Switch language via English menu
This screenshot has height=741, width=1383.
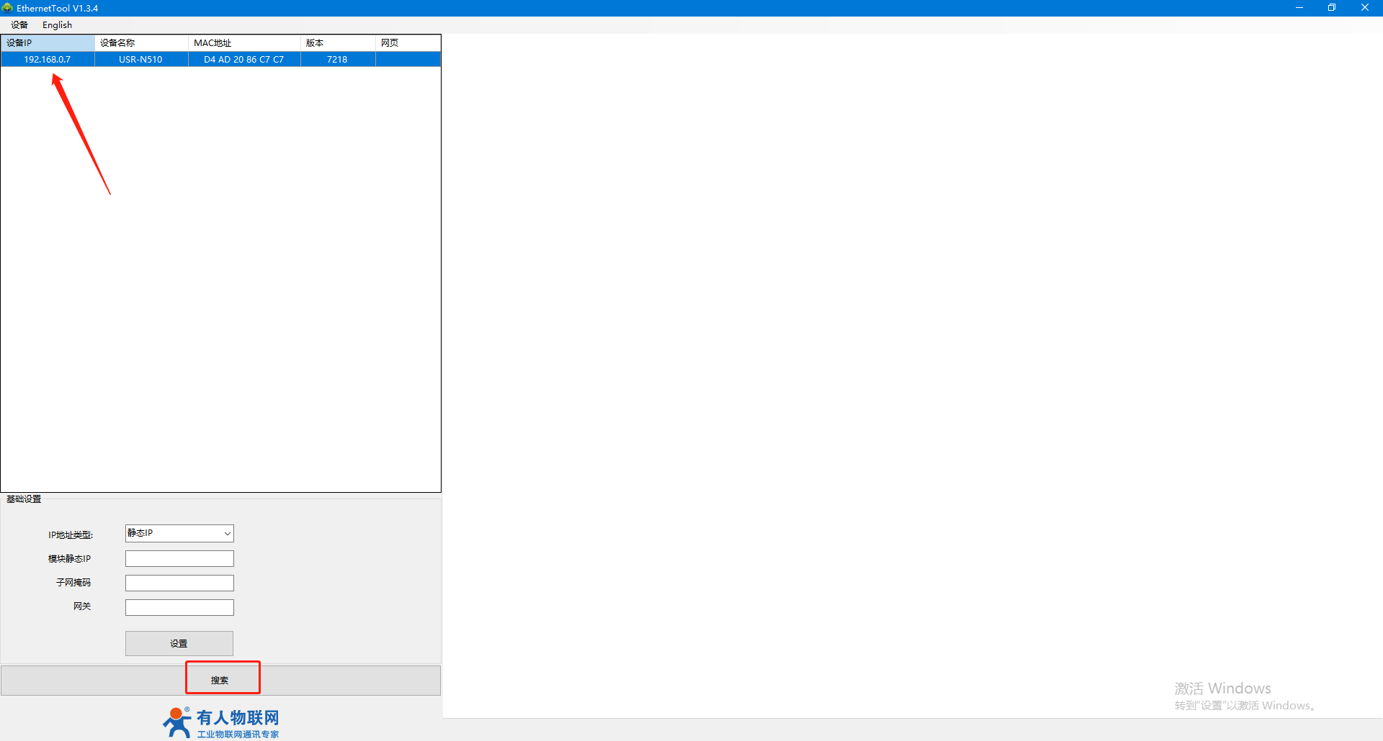[x=57, y=25]
